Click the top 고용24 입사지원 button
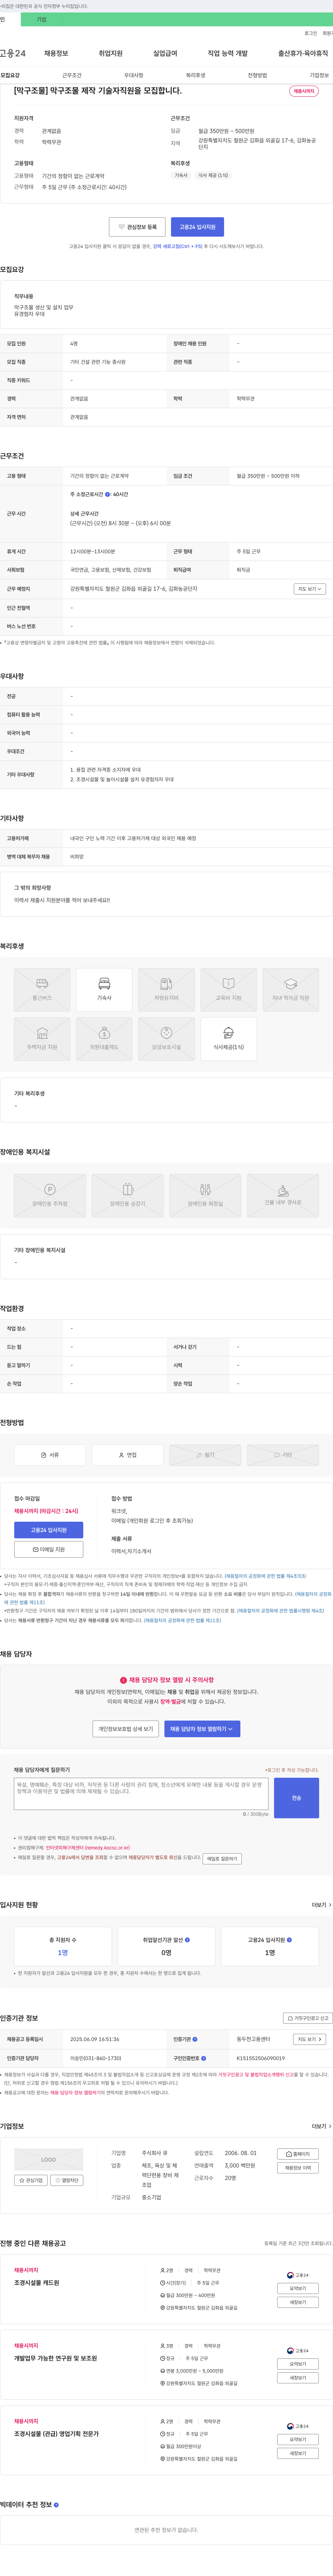The image size is (333, 2576). coord(197,227)
